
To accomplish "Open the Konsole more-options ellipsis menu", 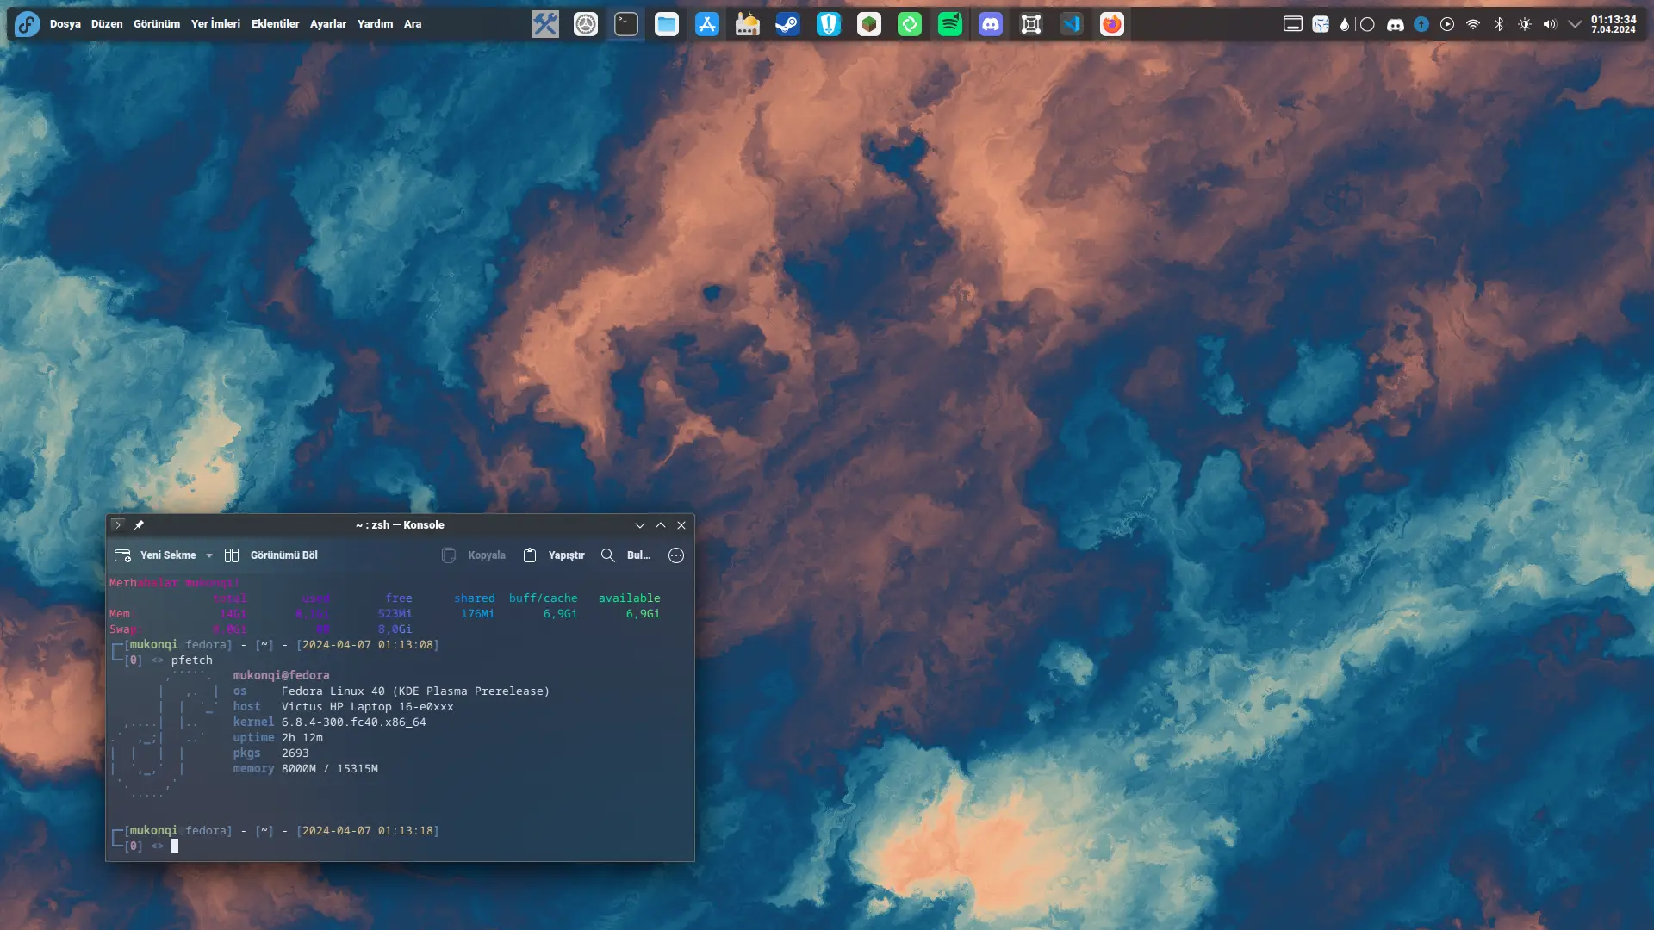I will 676,555.
